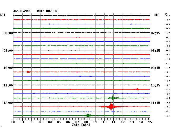Click the "Zeit [min]" axis title
The image size is (171, 129).
pos(81,125)
